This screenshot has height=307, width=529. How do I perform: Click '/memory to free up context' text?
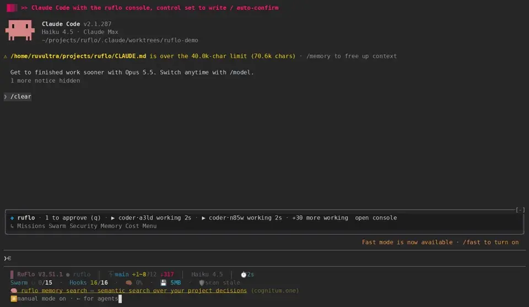point(352,56)
